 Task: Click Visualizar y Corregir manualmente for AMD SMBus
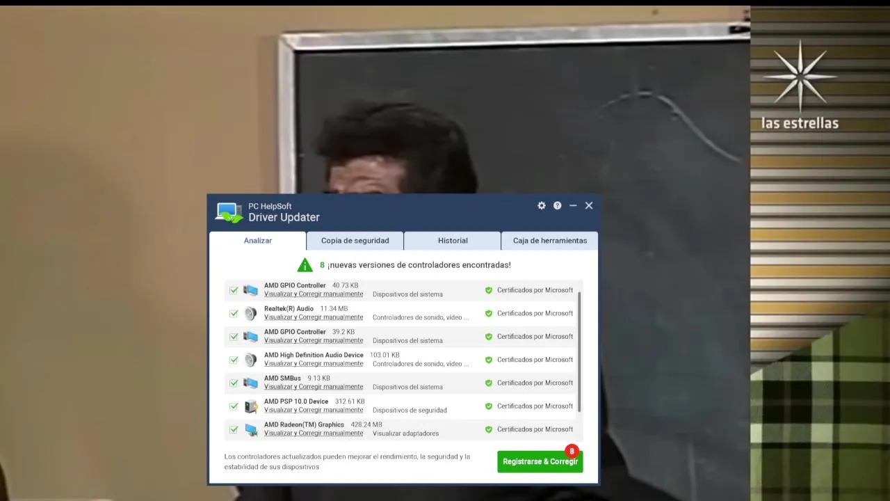pyautogui.click(x=314, y=387)
